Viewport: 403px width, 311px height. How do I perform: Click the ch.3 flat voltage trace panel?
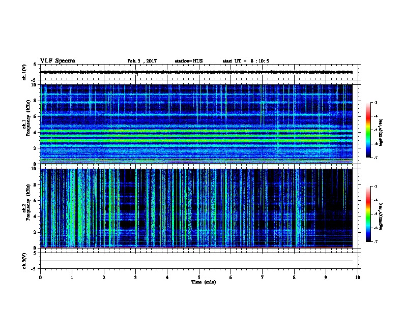click(199, 261)
